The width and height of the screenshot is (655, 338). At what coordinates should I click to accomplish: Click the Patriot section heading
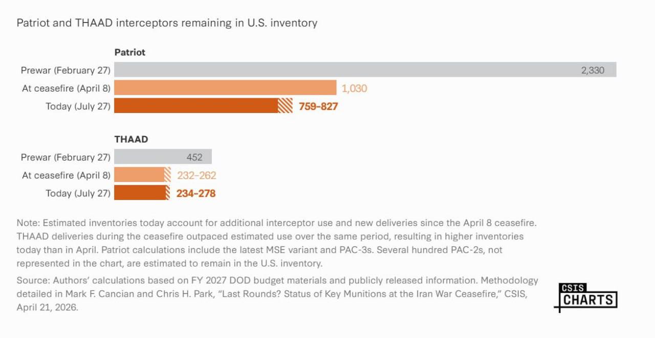[129, 52]
